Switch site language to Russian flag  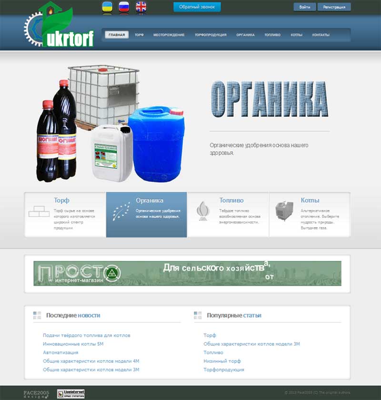(x=124, y=7)
